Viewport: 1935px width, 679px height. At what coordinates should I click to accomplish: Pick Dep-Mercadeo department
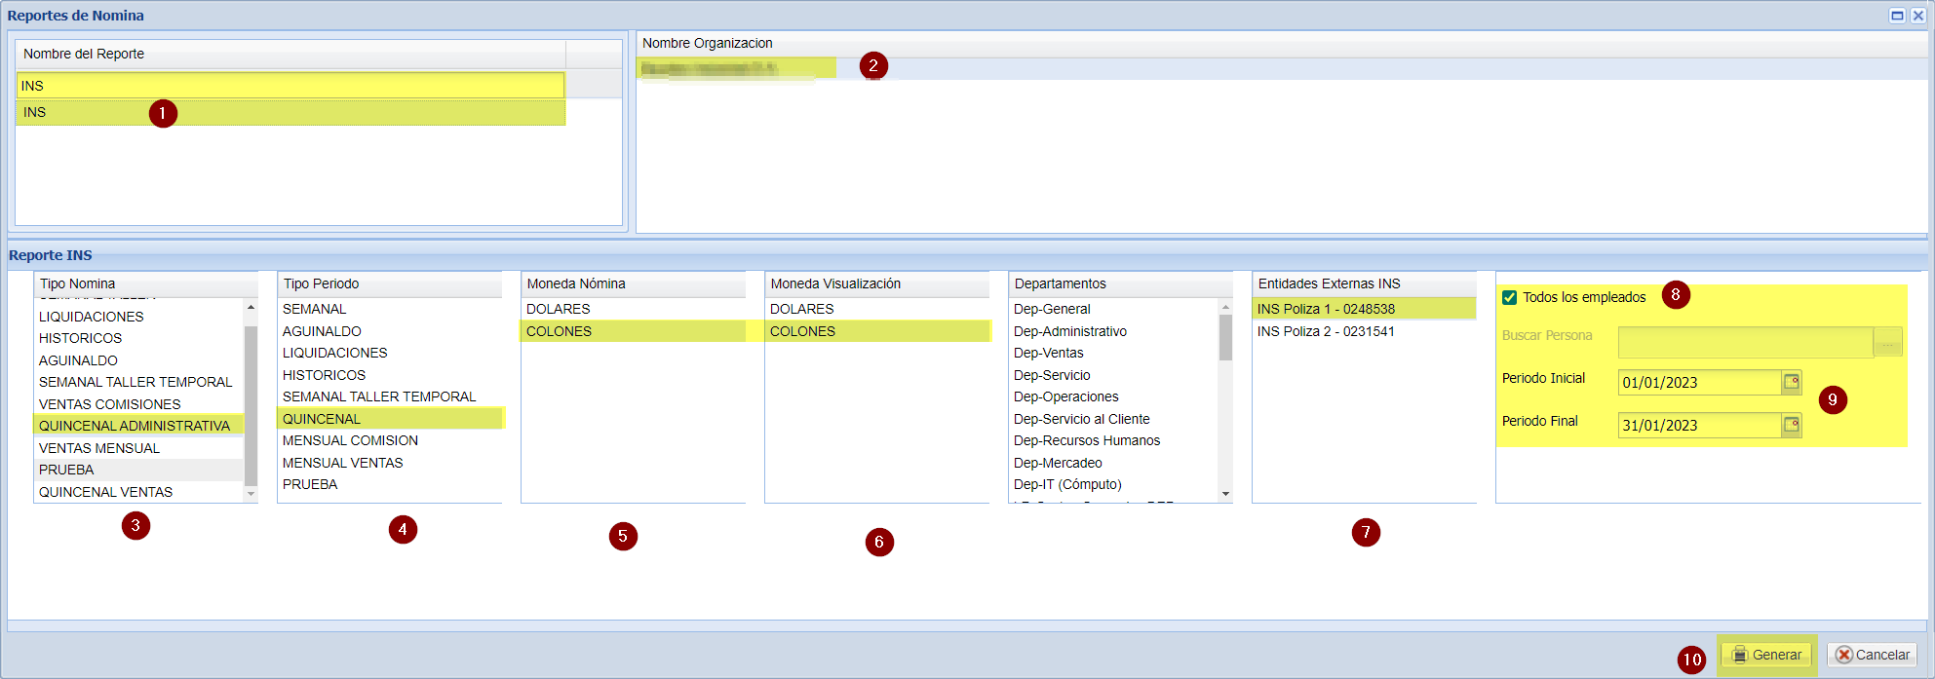coord(1113,463)
